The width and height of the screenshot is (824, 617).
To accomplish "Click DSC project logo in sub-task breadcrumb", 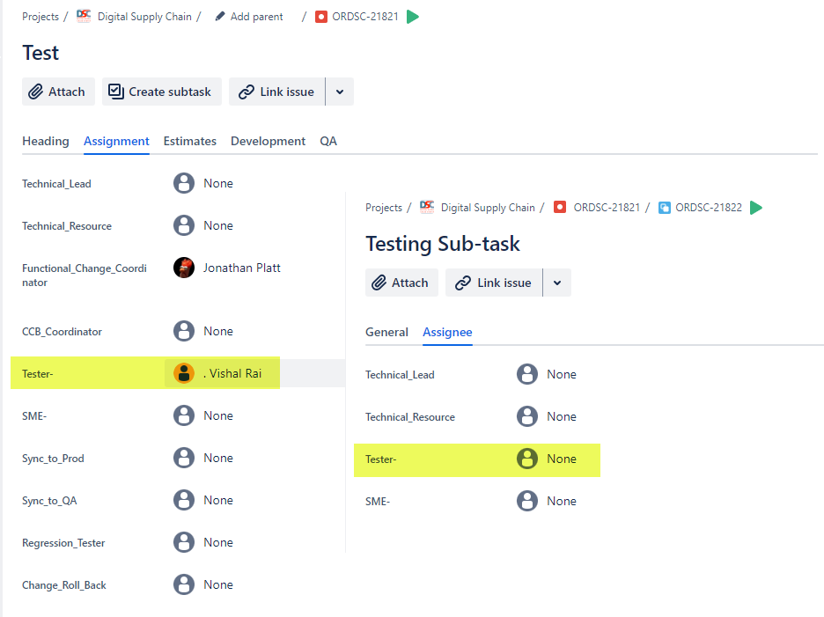I will pyautogui.click(x=427, y=207).
